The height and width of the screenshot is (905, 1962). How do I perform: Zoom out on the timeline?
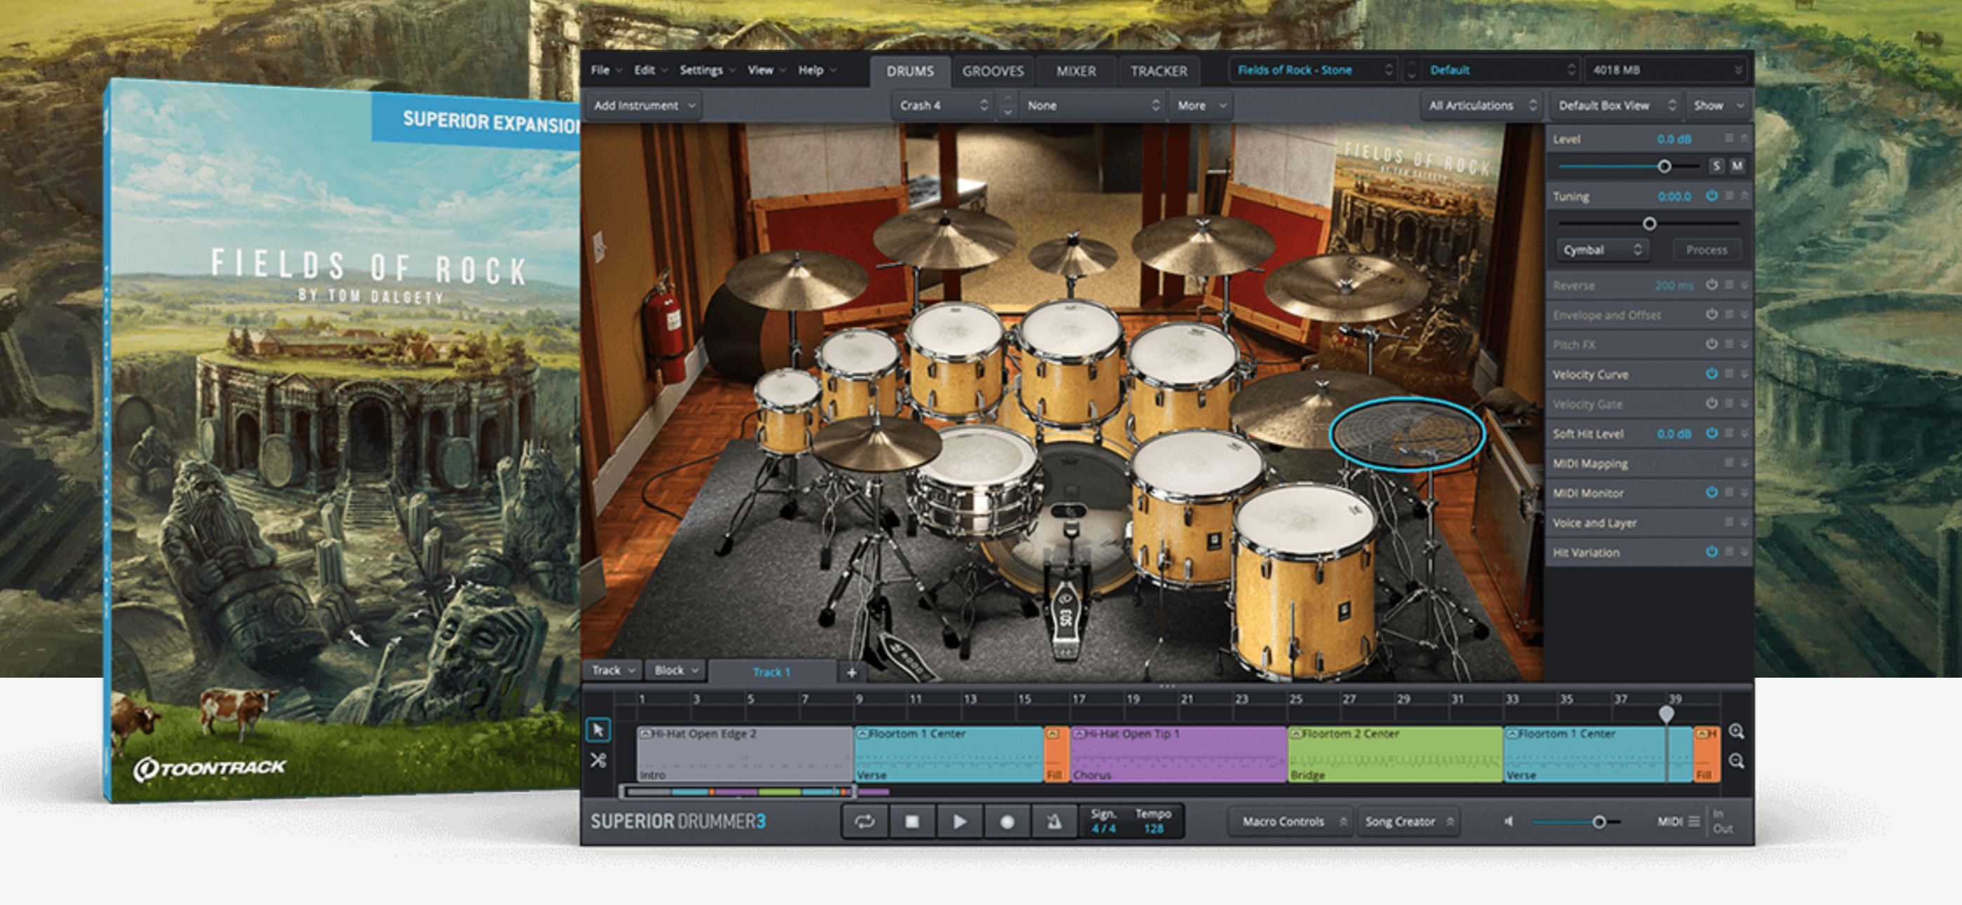(1736, 761)
